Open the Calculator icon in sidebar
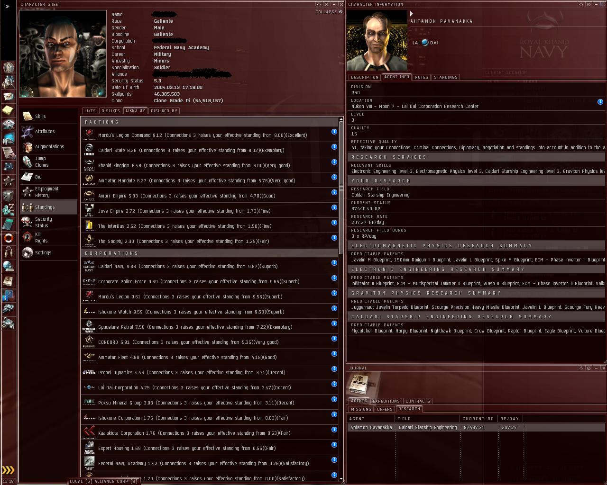Image resolution: width=607 pixels, height=485 pixels. tap(9, 224)
